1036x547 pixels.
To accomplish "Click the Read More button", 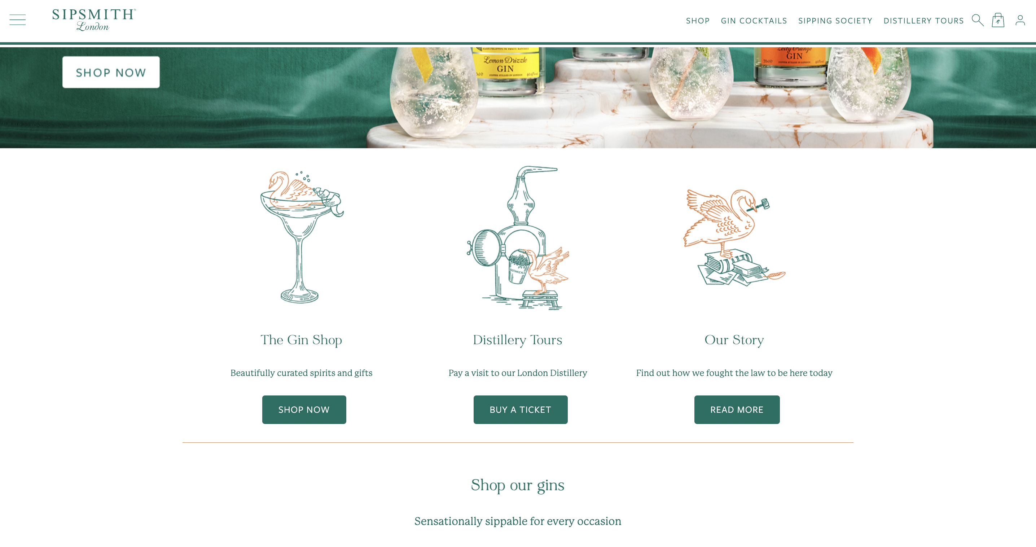I will pyautogui.click(x=737, y=410).
